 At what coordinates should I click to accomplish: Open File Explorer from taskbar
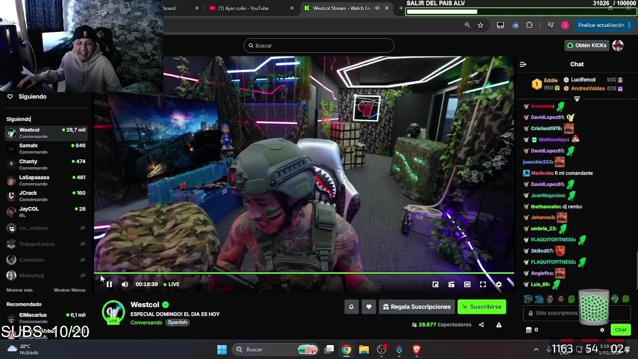364,350
